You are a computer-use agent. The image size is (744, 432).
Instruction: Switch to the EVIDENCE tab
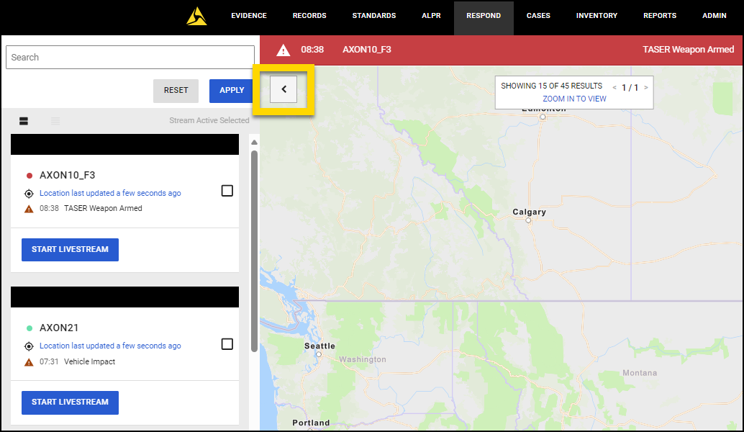point(248,15)
